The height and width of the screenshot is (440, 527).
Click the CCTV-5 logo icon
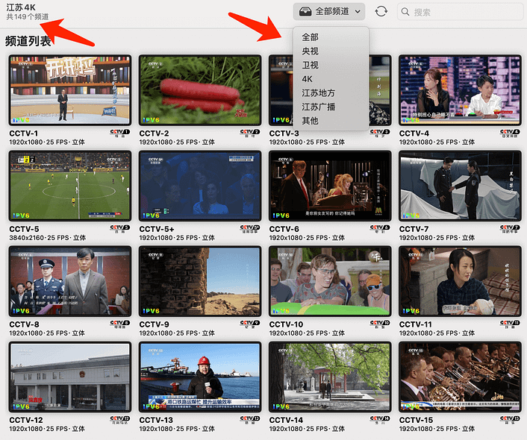(x=120, y=229)
